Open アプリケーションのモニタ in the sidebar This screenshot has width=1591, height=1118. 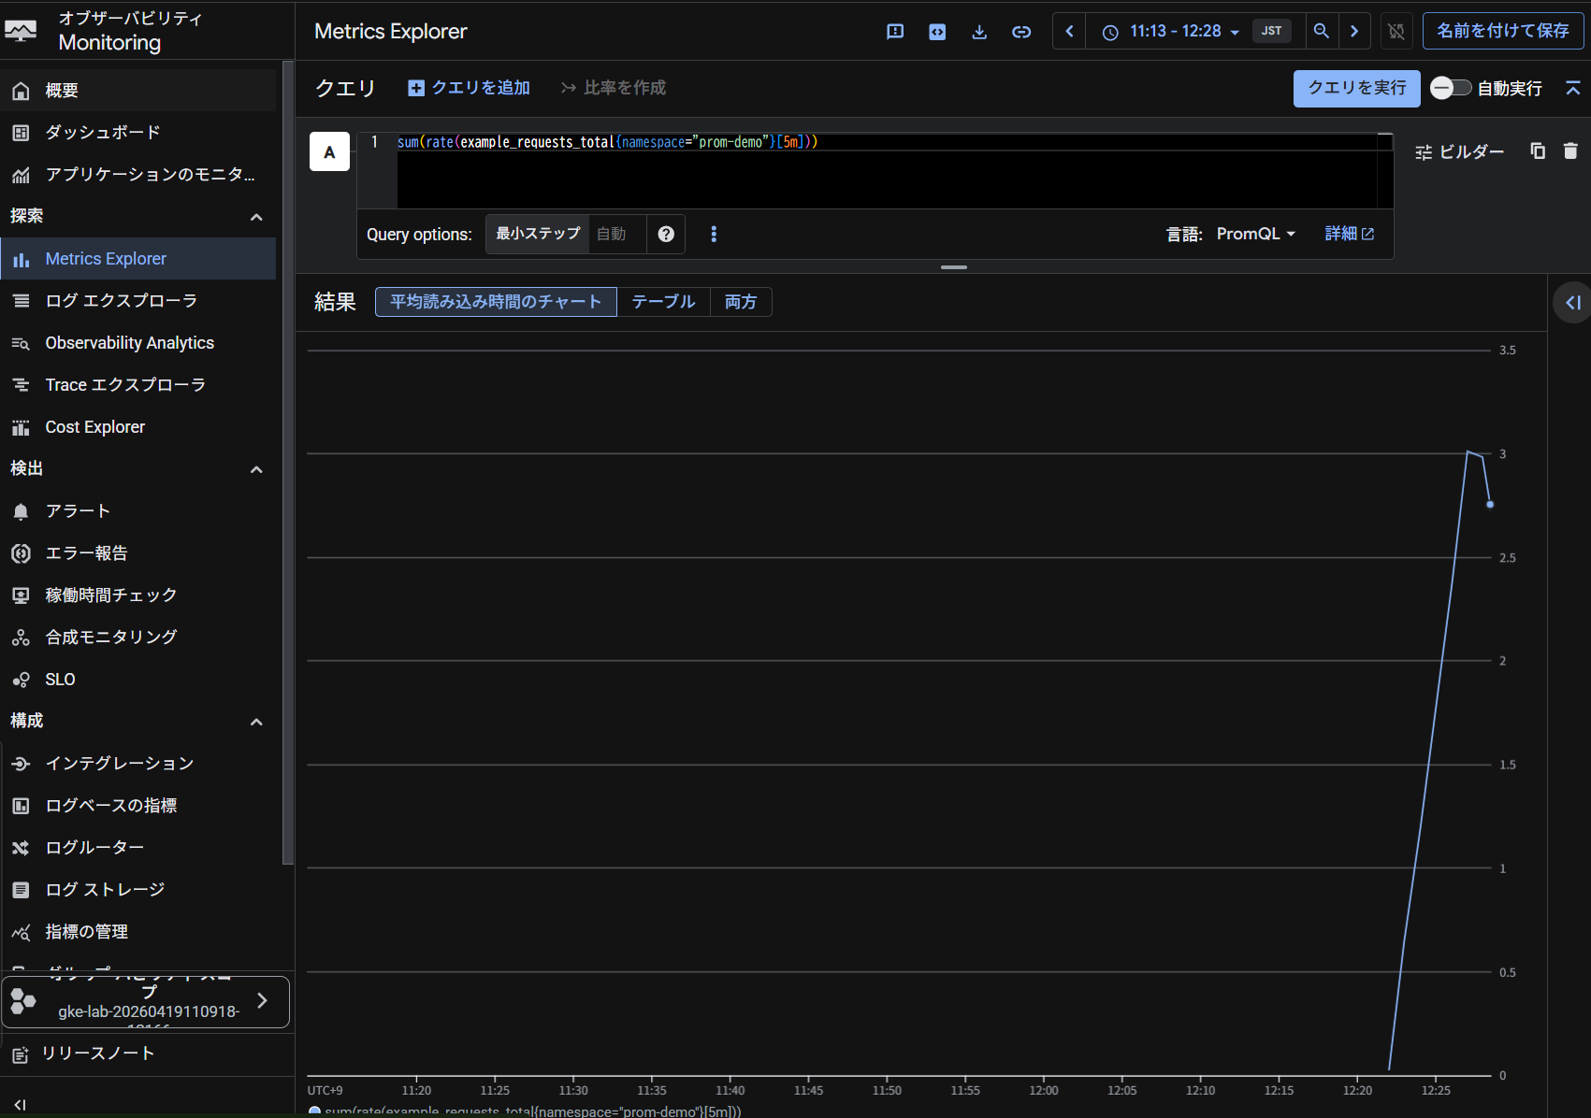pyautogui.click(x=138, y=175)
